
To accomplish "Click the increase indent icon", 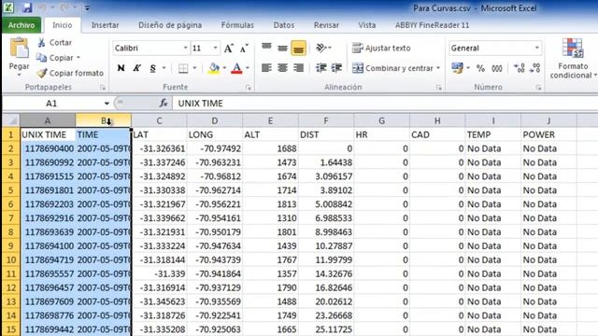I will 336,68.
